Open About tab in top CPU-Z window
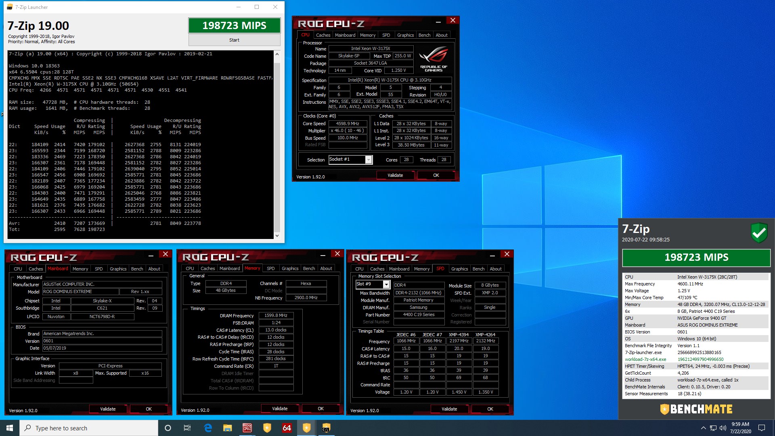Screen dimensions: 775x436 click(442, 35)
